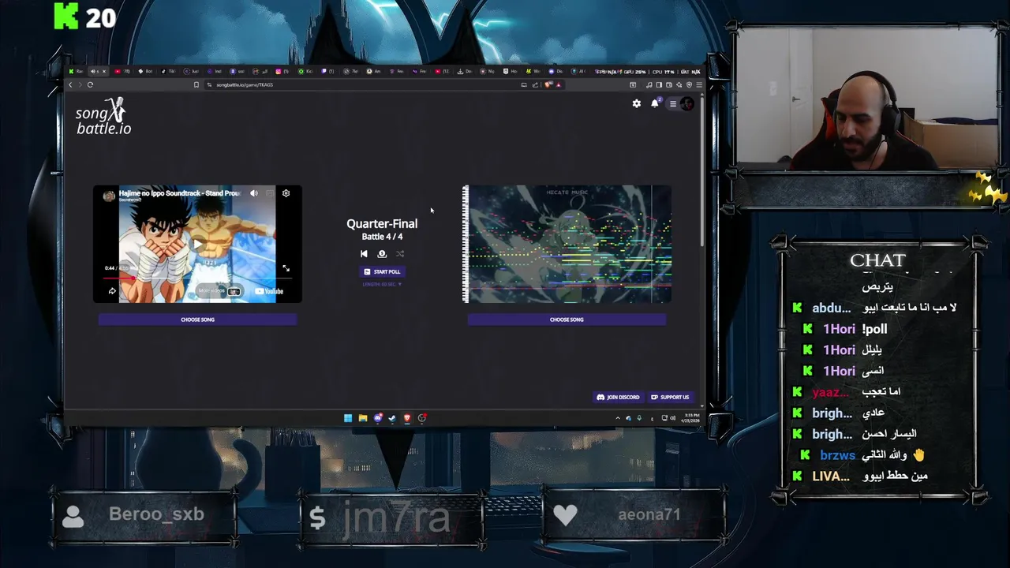The width and height of the screenshot is (1010, 568).
Task: Click the shuffle icon under Battle 4 / 4
Action: pos(400,254)
